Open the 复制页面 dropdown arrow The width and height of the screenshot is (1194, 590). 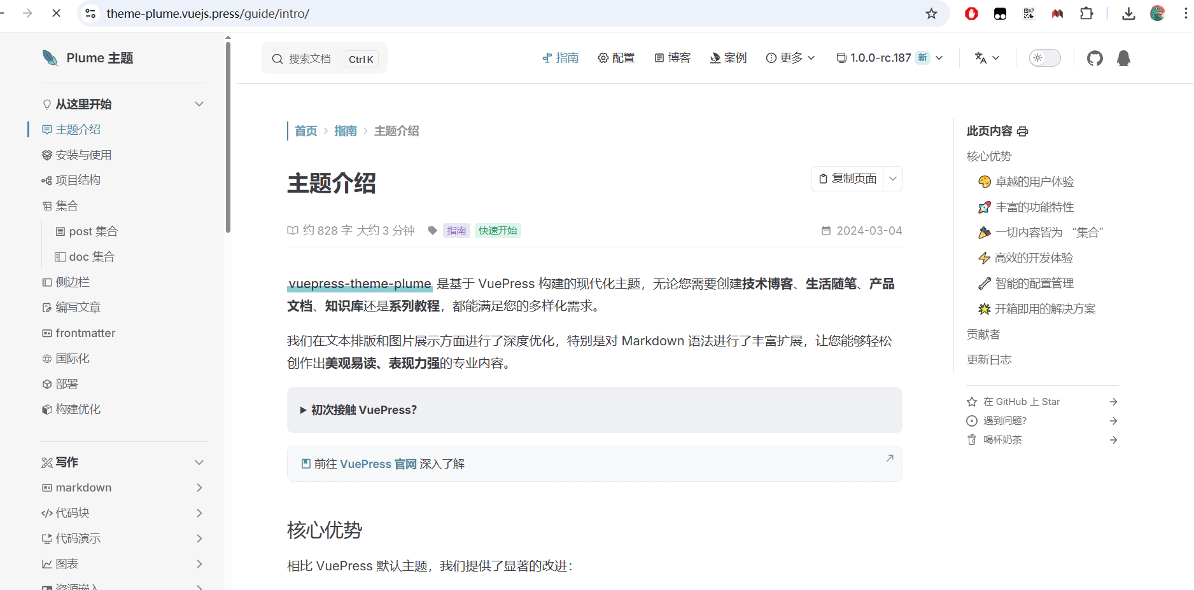click(x=893, y=179)
